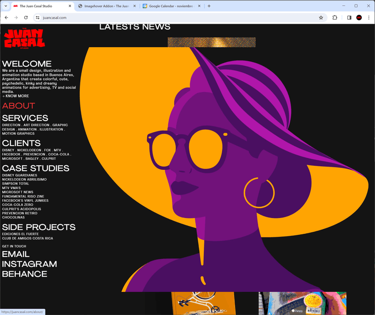Image resolution: width=375 pixels, height=315 pixels.
Task: Reload the page with the refresh icon
Action: click(x=26, y=18)
